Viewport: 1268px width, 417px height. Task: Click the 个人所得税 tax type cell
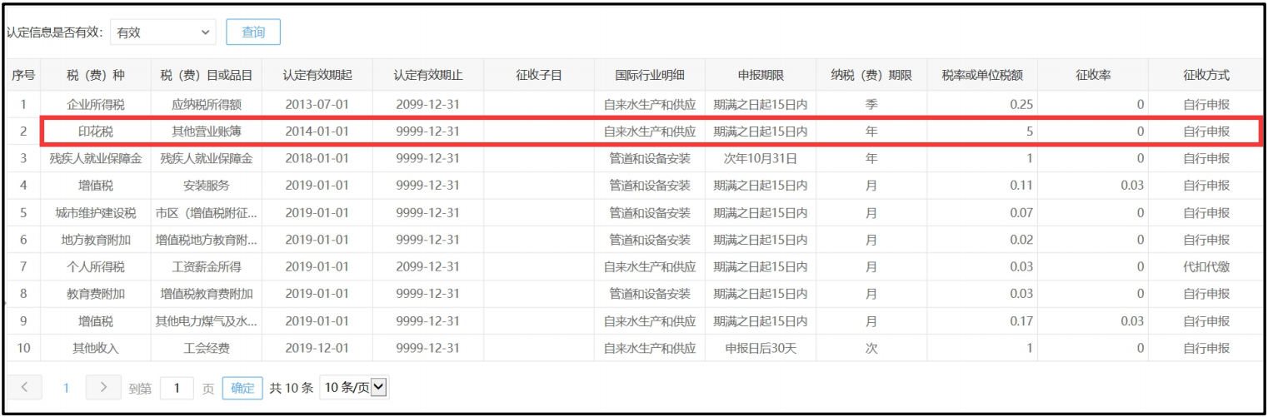tap(95, 267)
